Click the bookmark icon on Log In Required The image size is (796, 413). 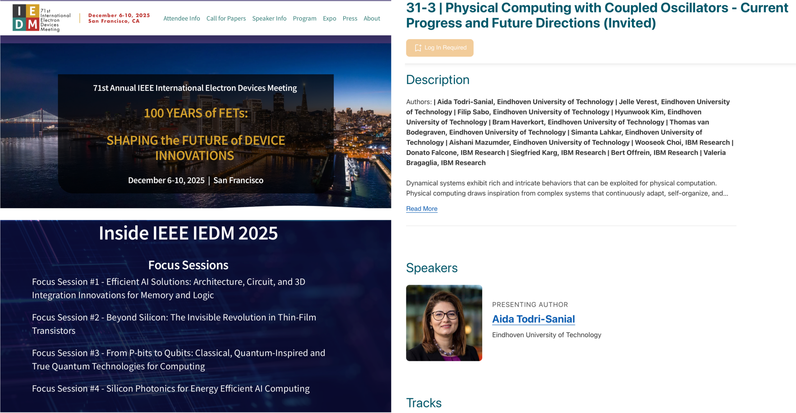click(x=418, y=48)
